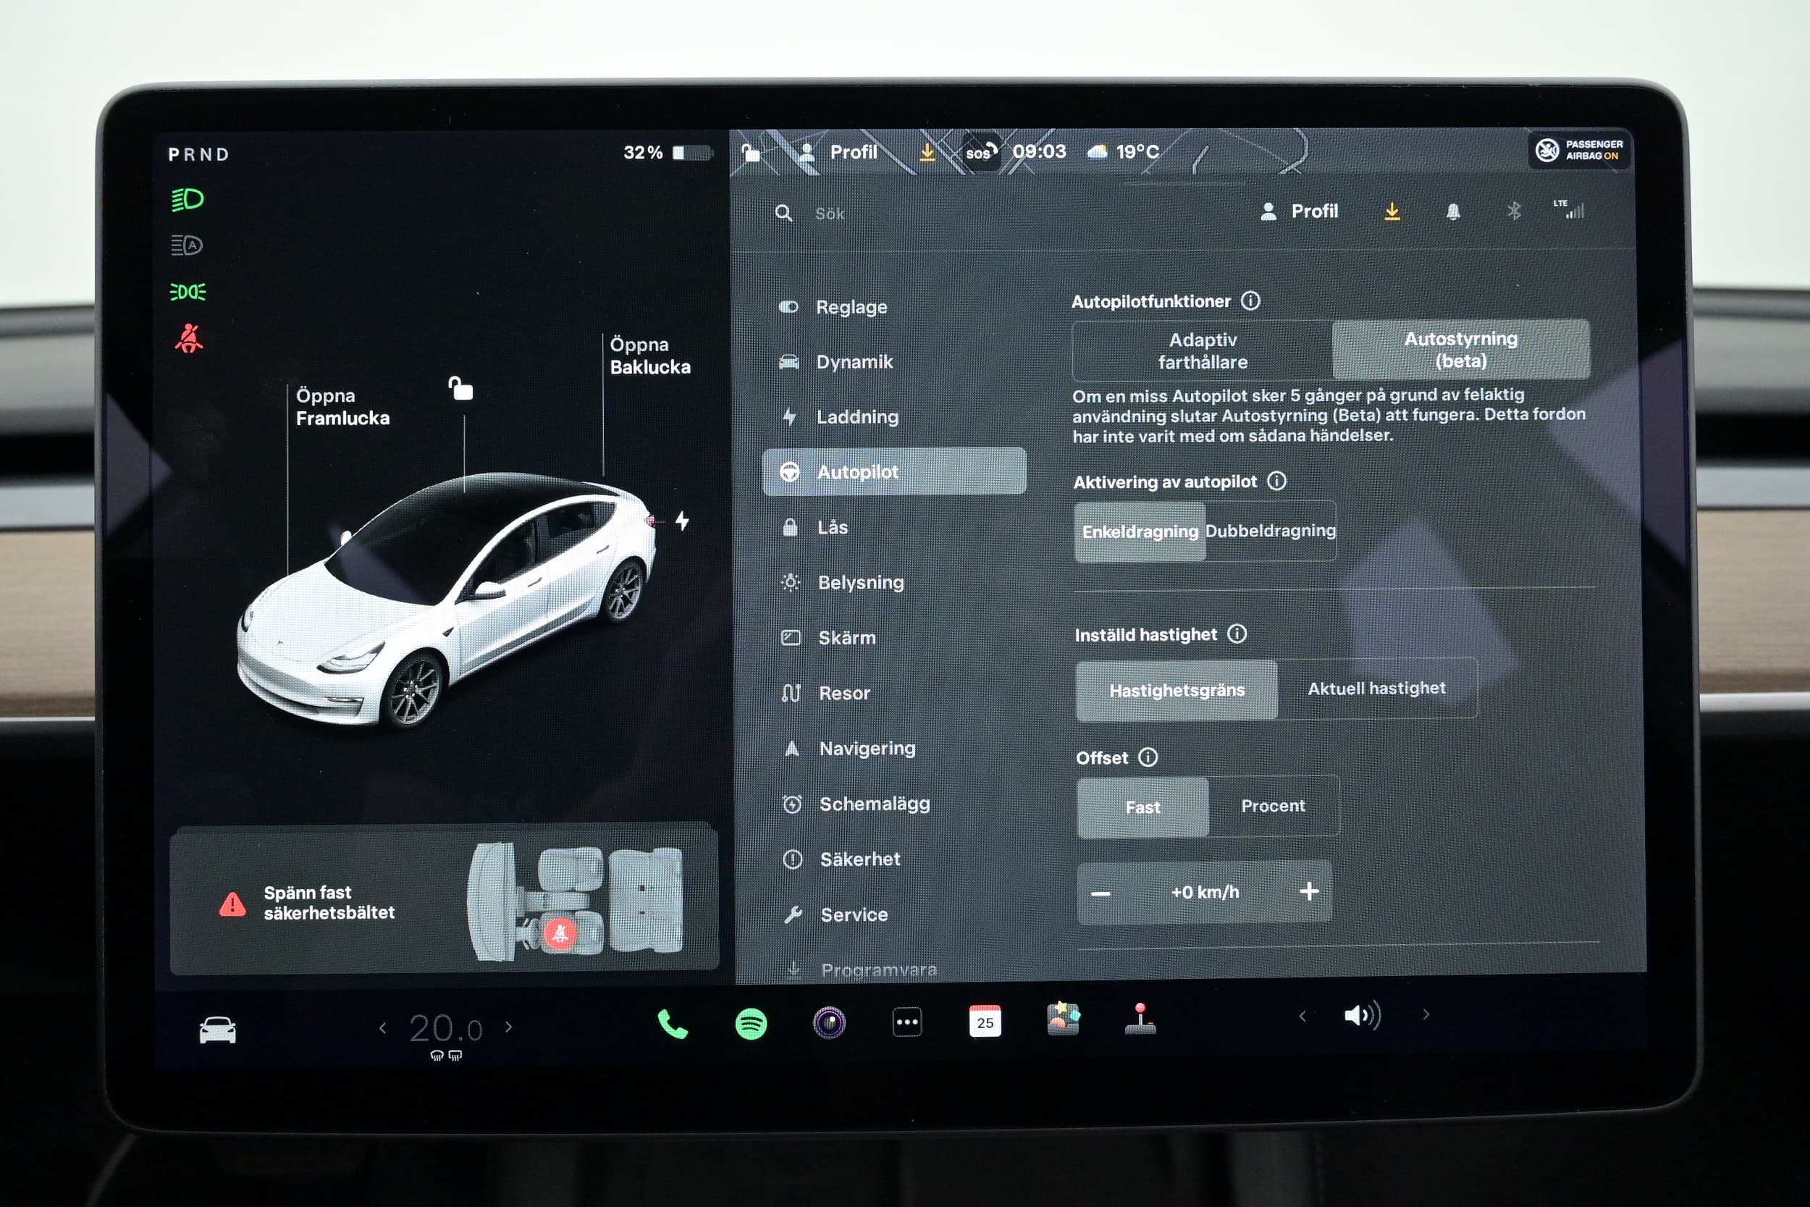The width and height of the screenshot is (1810, 1207).
Task: Increase offset speed with plus
Action: (1308, 891)
